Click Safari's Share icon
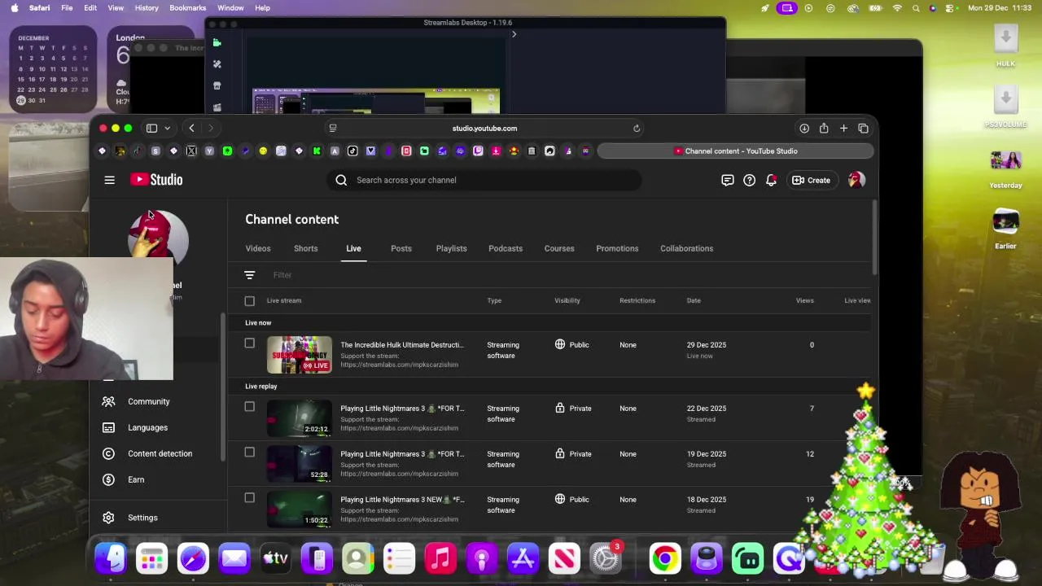The width and height of the screenshot is (1042, 586). coord(824,128)
